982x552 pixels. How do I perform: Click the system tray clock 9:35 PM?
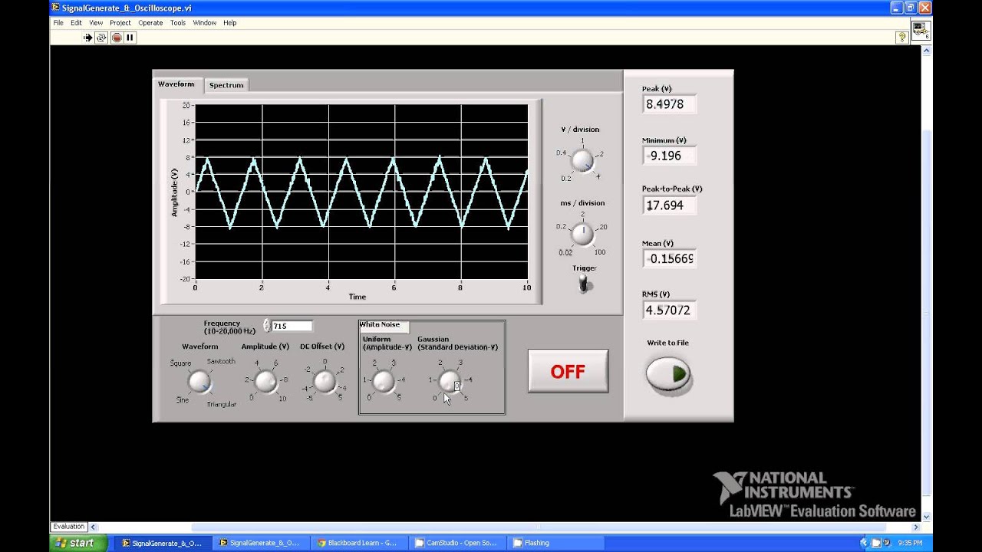pyautogui.click(x=909, y=543)
